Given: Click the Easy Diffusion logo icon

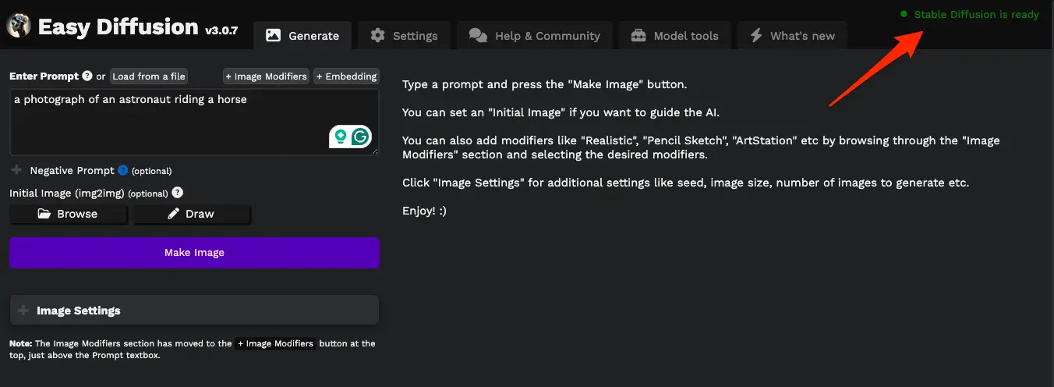Looking at the screenshot, I should pyautogui.click(x=18, y=26).
